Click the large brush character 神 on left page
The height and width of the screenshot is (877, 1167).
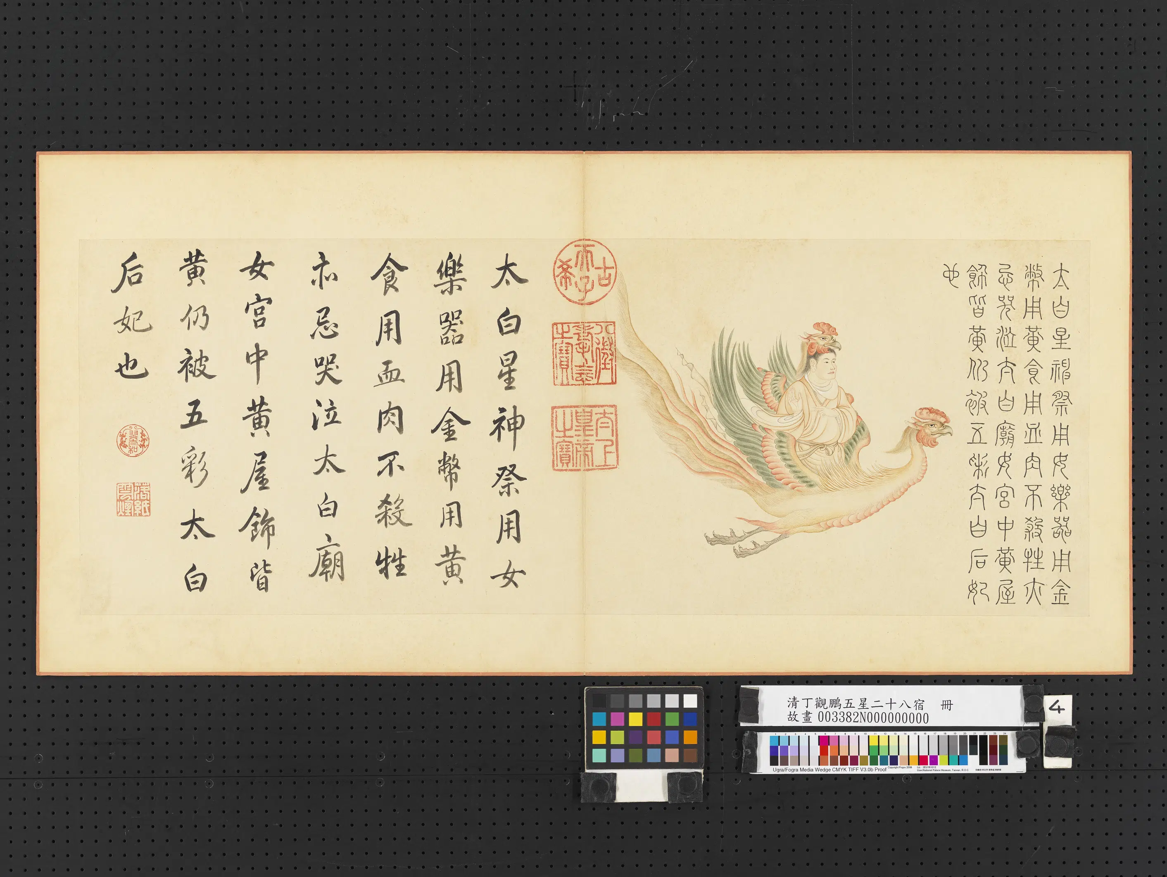(x=506, y=429)
